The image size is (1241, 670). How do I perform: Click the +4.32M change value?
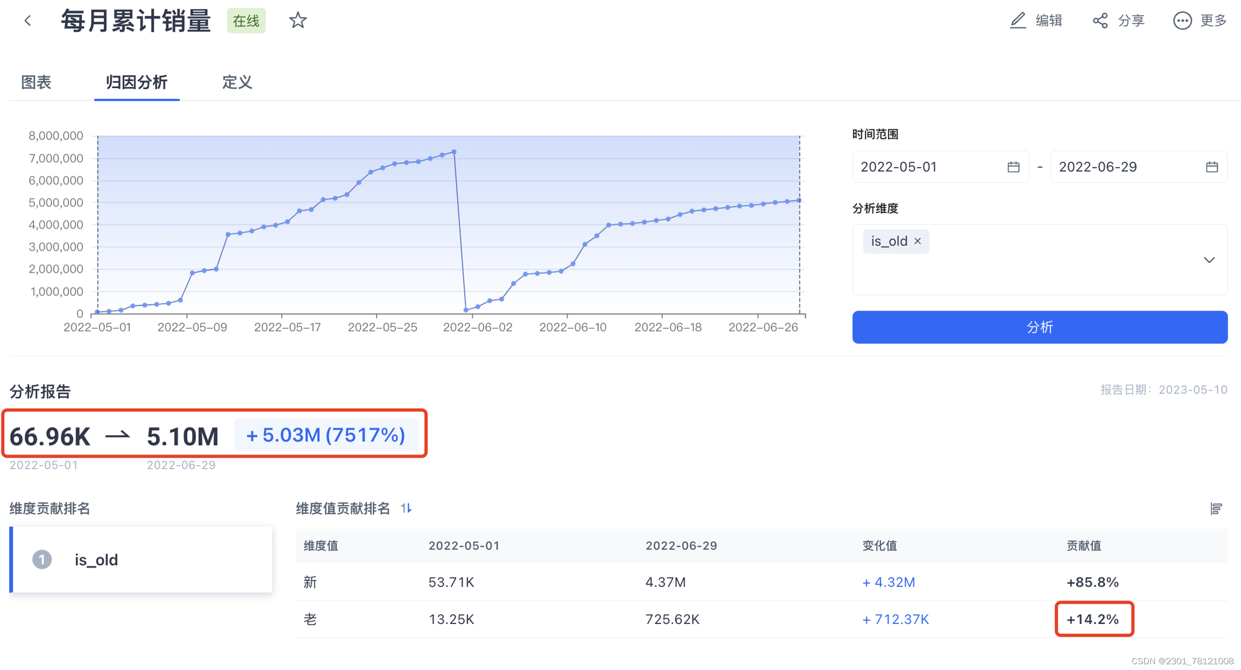(888, 582)
